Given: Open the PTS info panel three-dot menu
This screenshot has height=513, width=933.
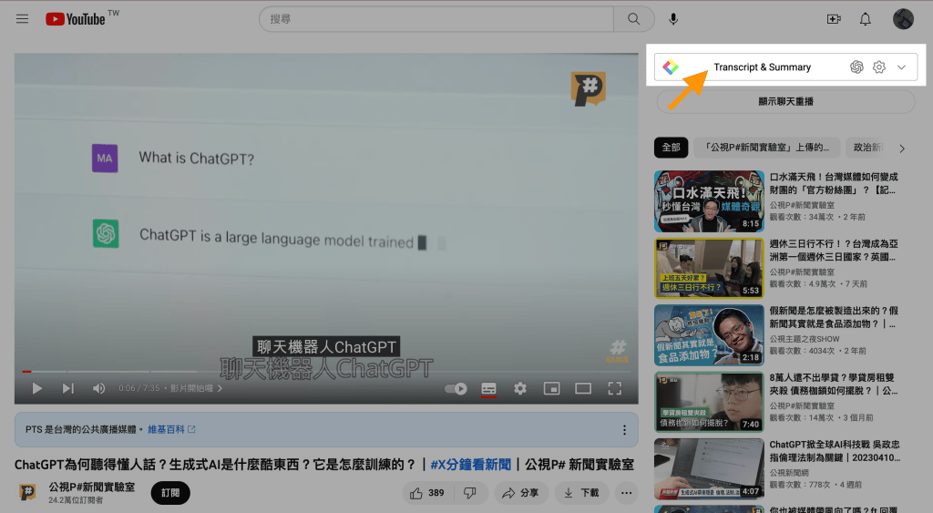Looking at the screenshot, I should (624, 430).
